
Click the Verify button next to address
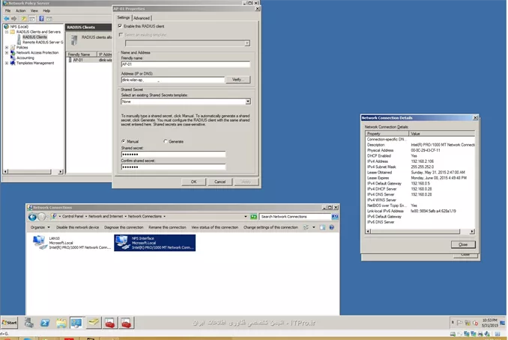(x=238, y=79)
